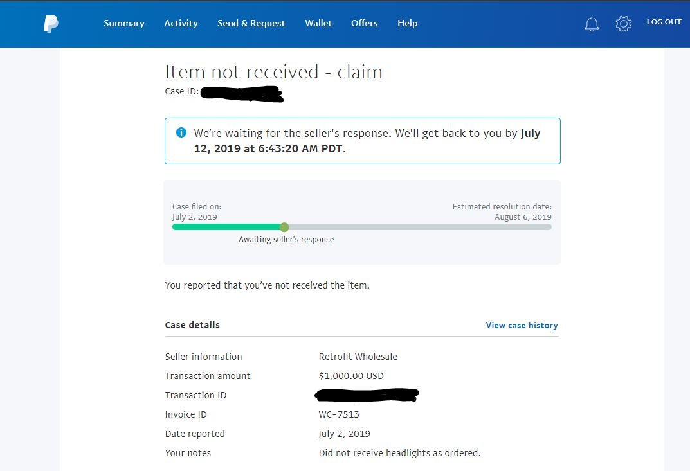Open the Activity menu item
Screen dimensions: 690x471
coord(181,23)
